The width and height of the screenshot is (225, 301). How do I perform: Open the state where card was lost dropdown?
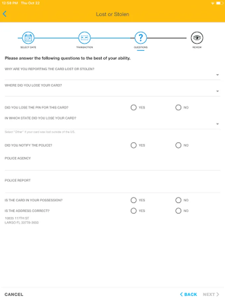(x=112, y=124)
